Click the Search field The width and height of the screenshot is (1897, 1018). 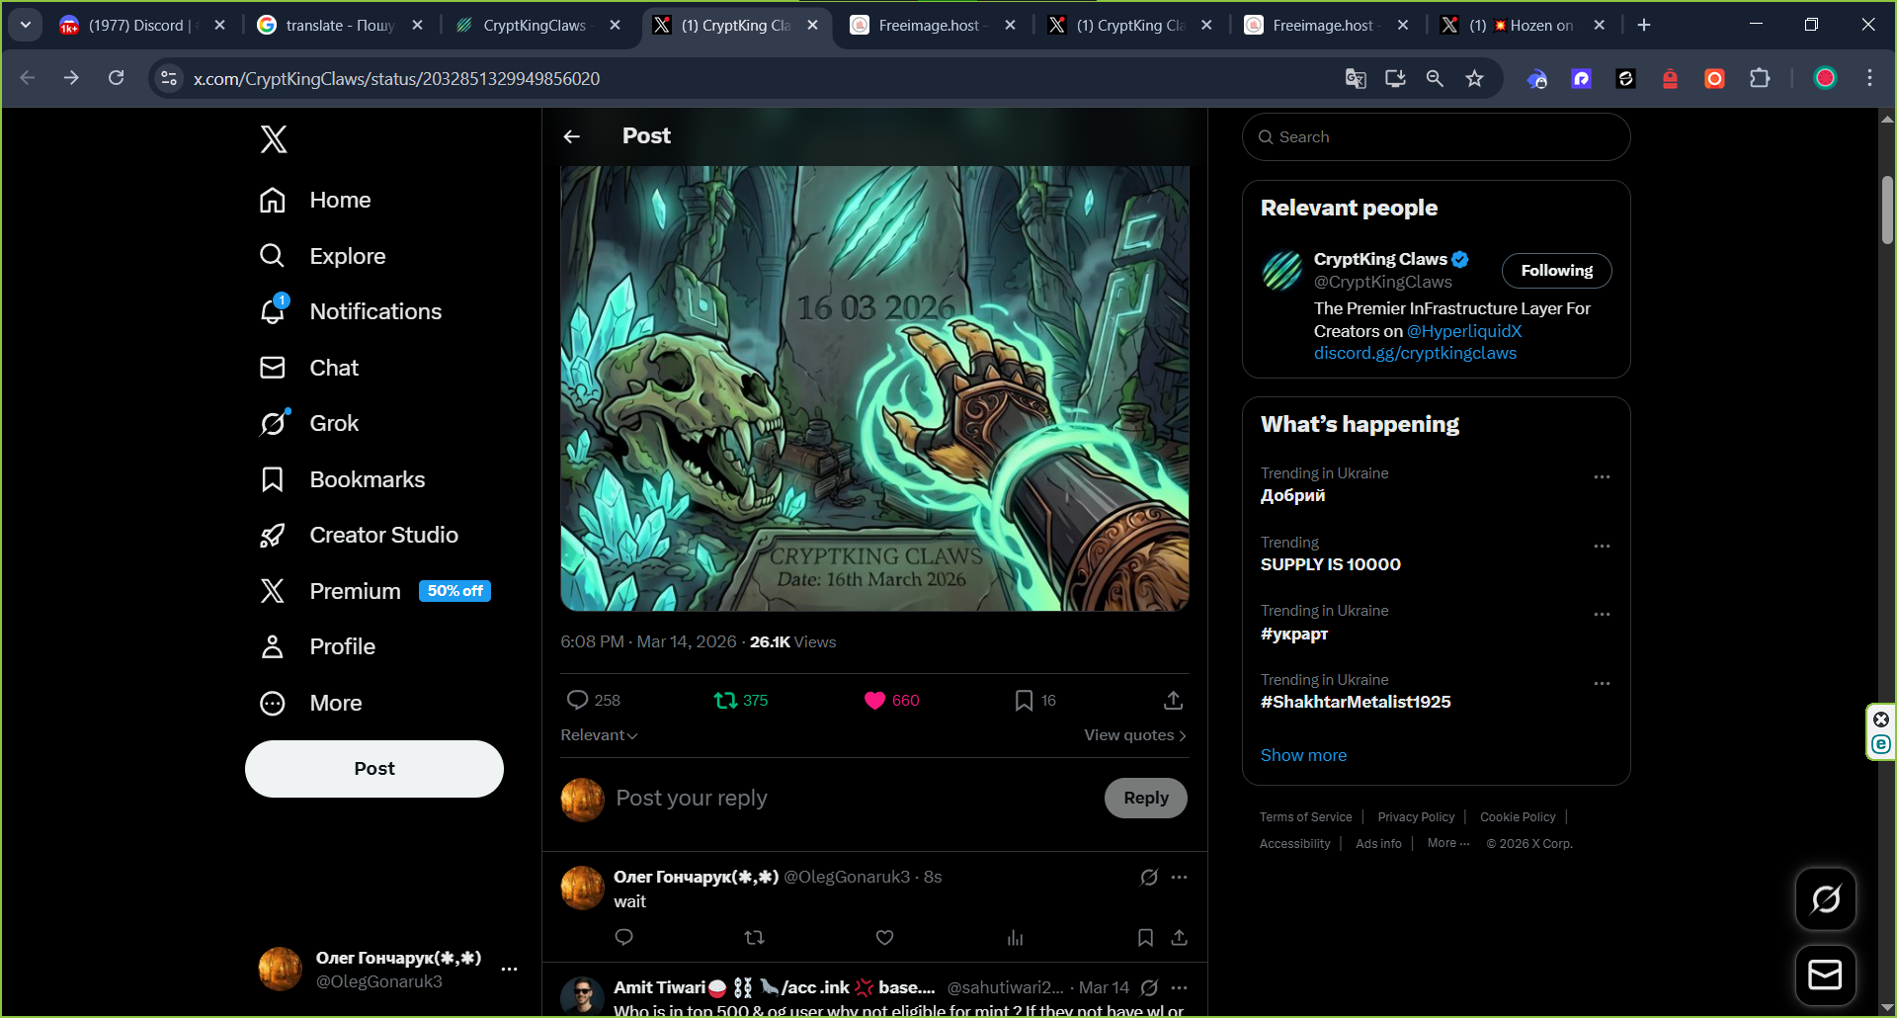coord(1436,136)
